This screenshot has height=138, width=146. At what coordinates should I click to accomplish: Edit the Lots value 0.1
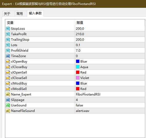[x=110, y=45]
